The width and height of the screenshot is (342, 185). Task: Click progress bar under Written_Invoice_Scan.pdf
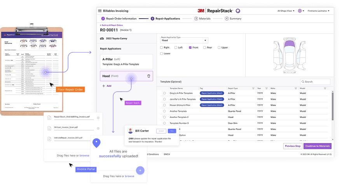coord(74,130)
